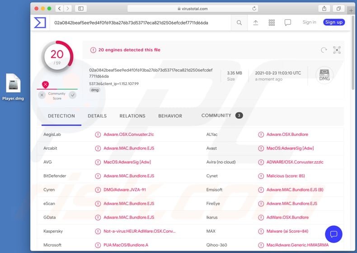Click the upload file icon
The height and width of the screenshot is (253, 357).
pyautogui.click(x=256, y=23)
